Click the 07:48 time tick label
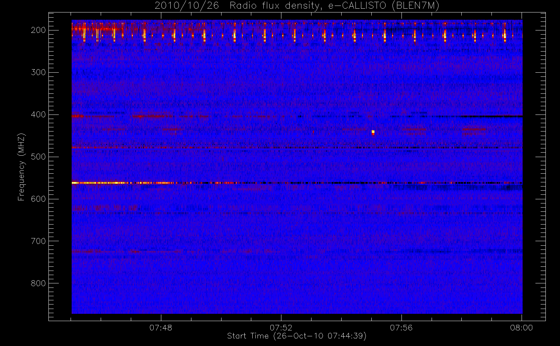The height and width of the screenshot is (346, 560). [x=161, y=328]
